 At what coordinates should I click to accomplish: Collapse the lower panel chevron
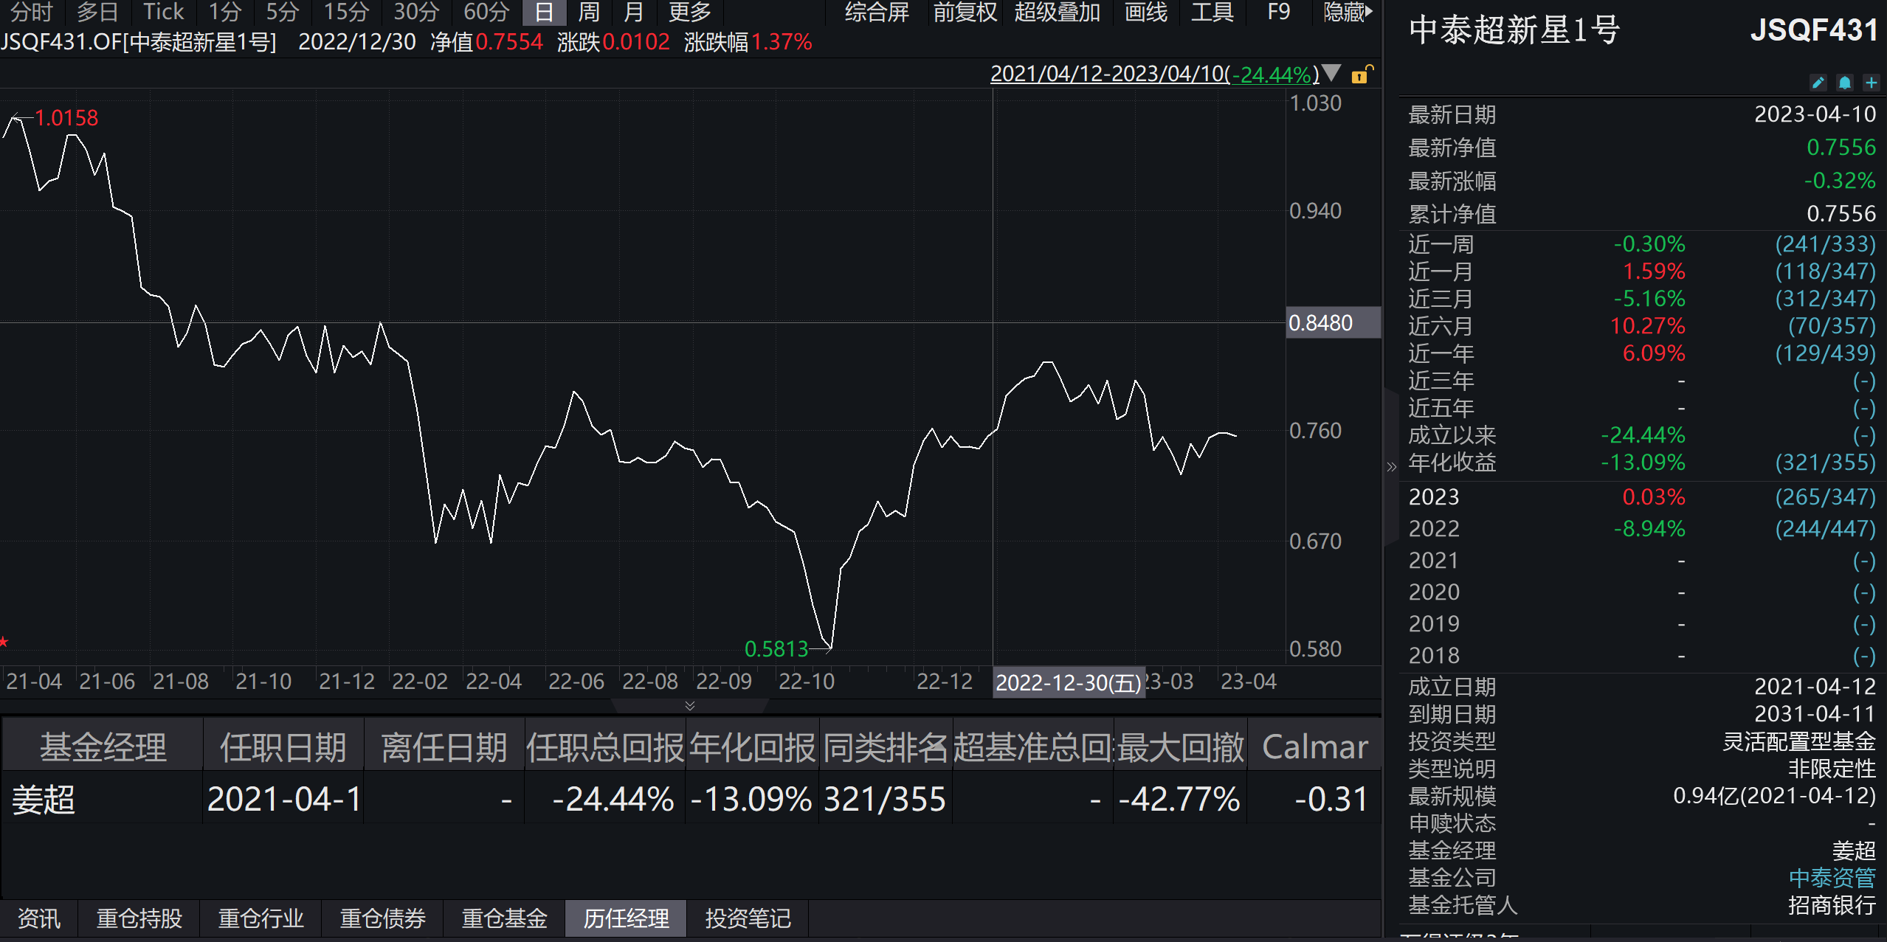pos(690,706)
